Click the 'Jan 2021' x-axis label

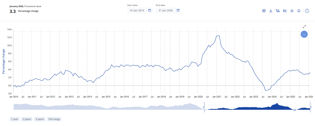pyautogui.click(x=216, y=97)
